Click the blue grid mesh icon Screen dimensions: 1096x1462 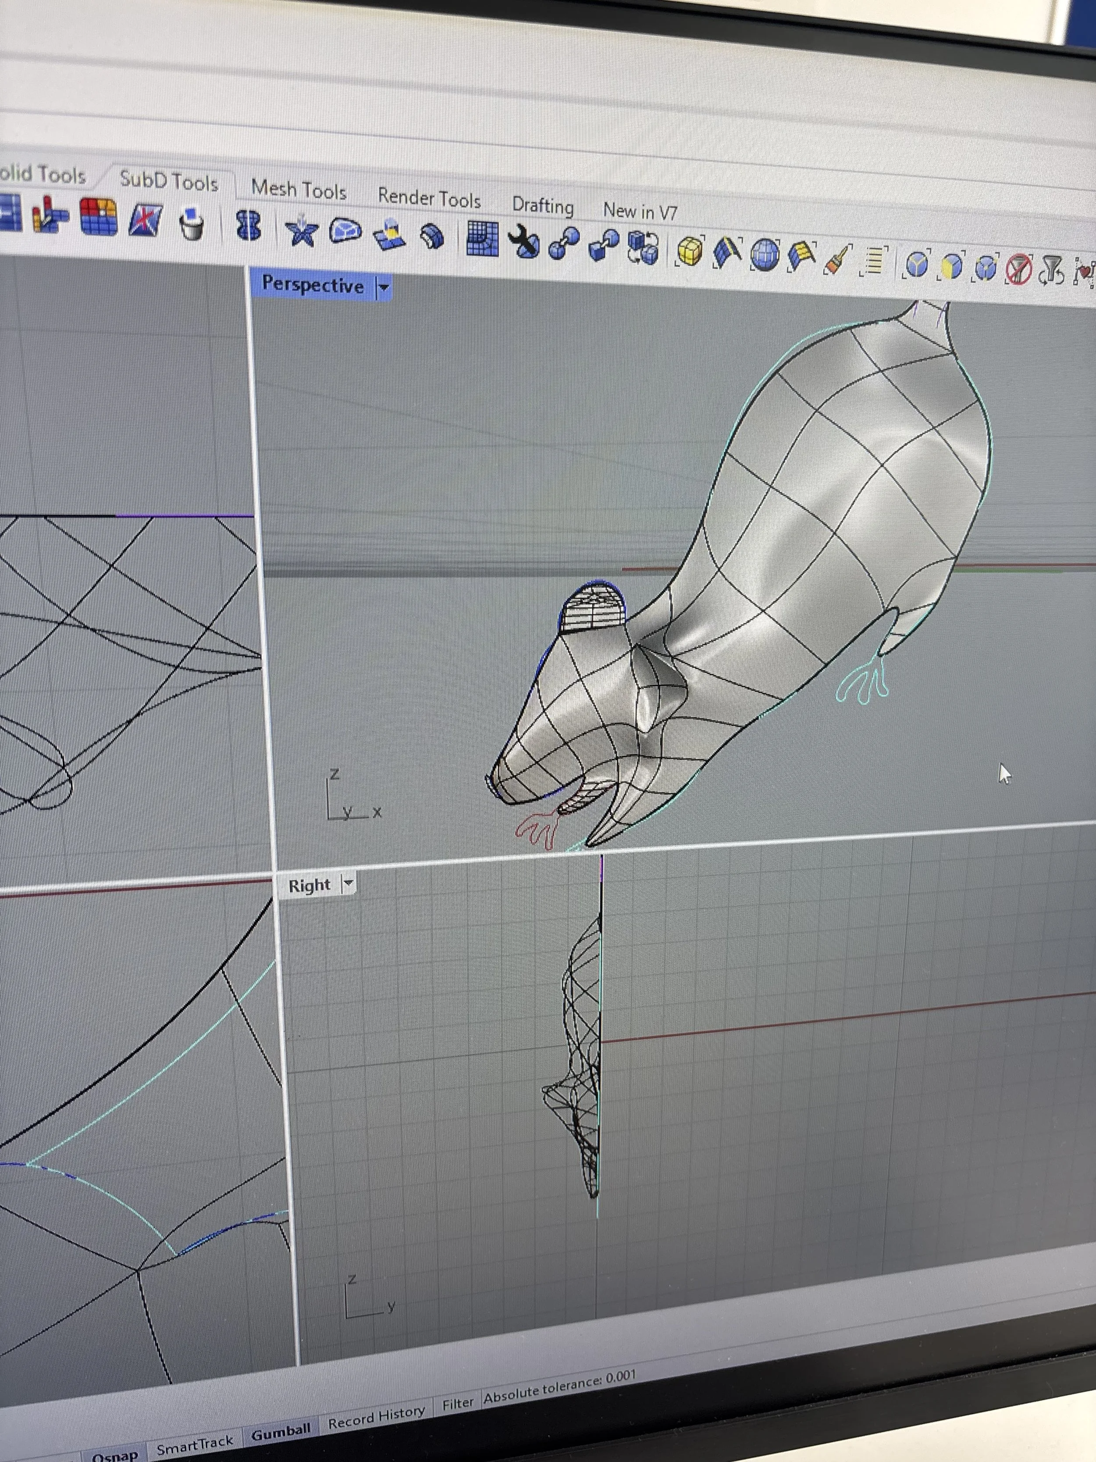point(482,239)
